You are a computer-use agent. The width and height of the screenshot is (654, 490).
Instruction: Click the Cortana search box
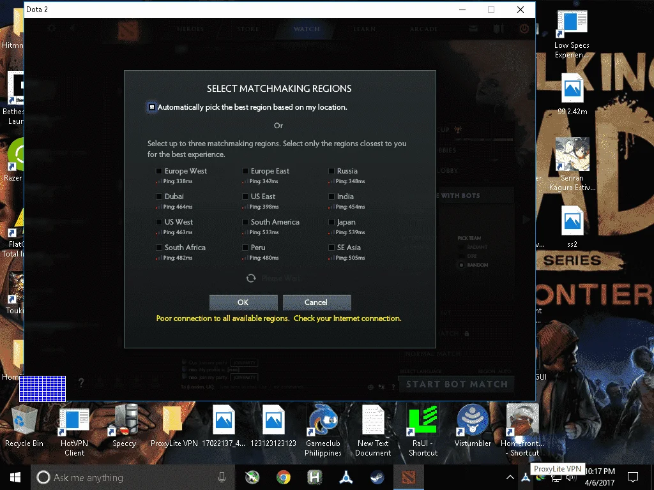click(x=133, y=477)
